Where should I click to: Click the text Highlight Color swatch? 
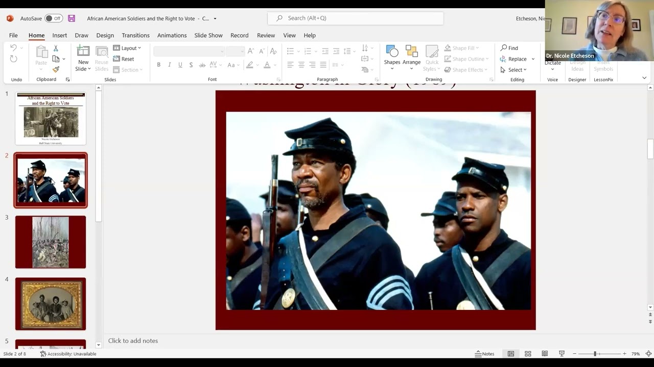click(249, 65)
